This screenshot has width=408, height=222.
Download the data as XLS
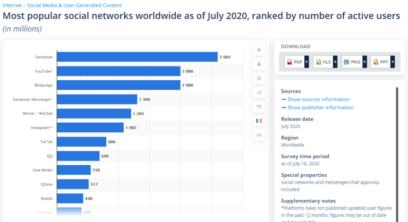(323, 62)
